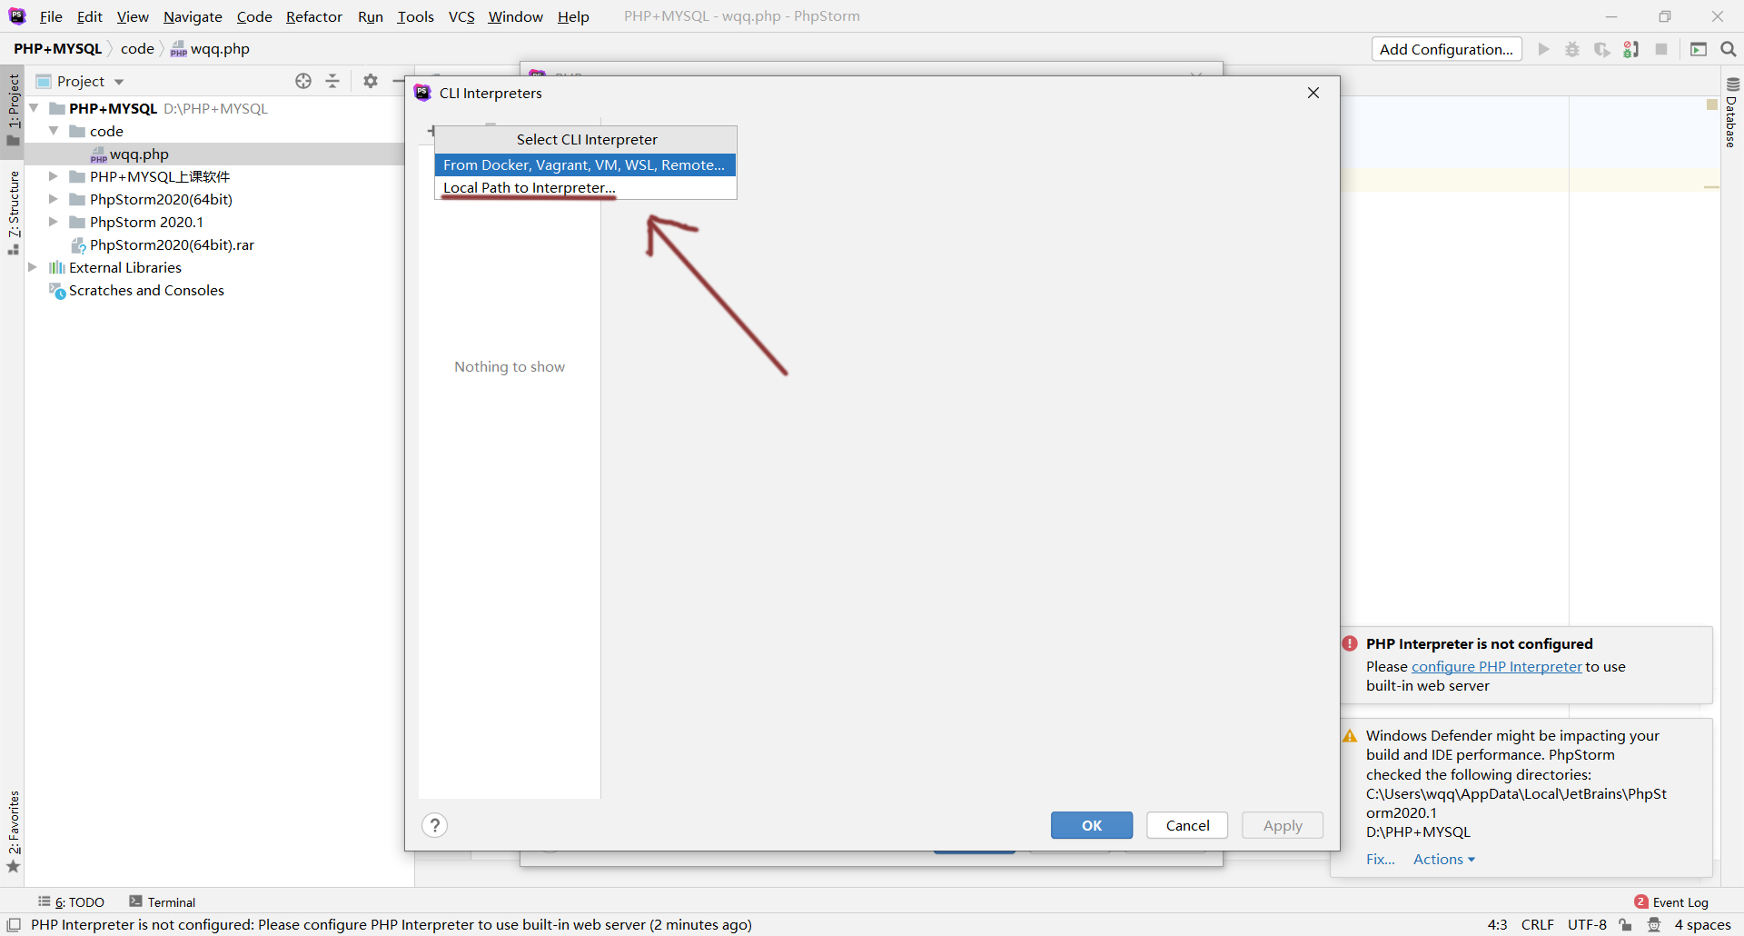Collapse the PHP+MYSQL root folder
1744x936 pixels.
pos(34,108)
